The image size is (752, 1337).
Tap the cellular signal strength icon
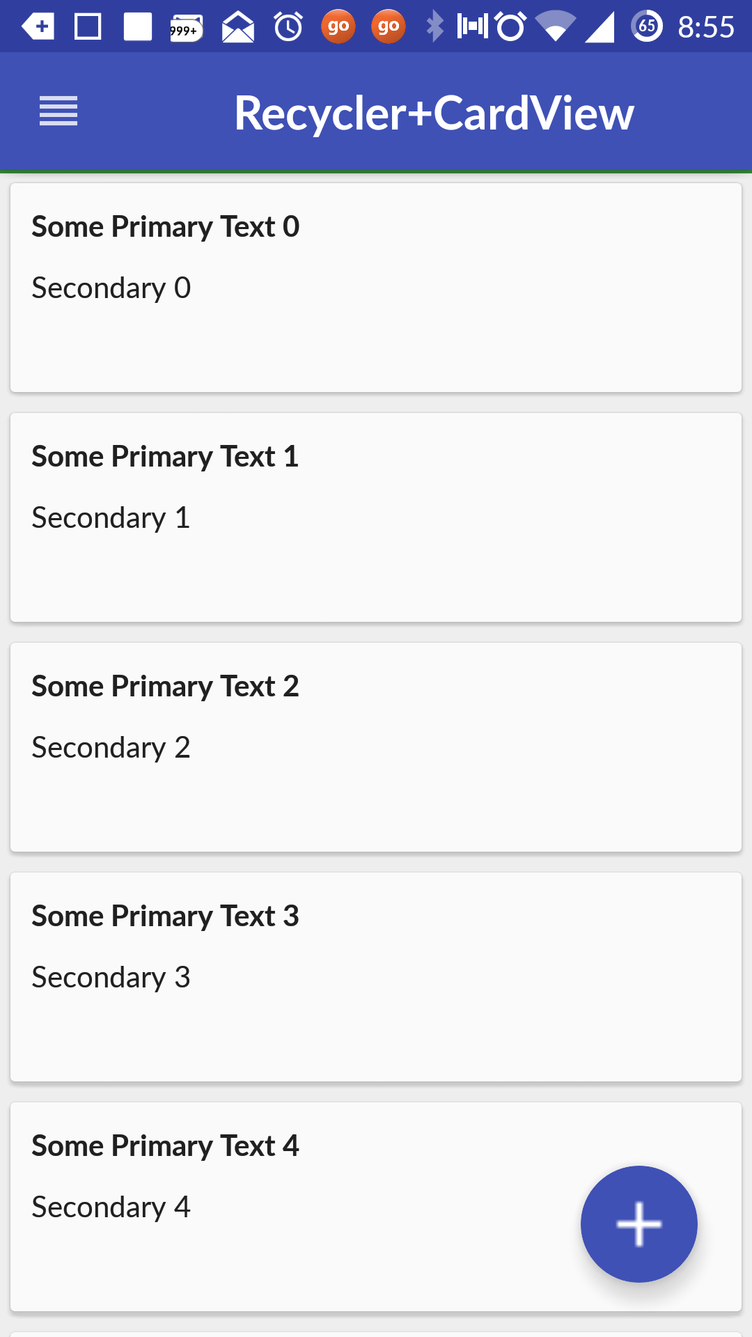[x=600, y=27]
